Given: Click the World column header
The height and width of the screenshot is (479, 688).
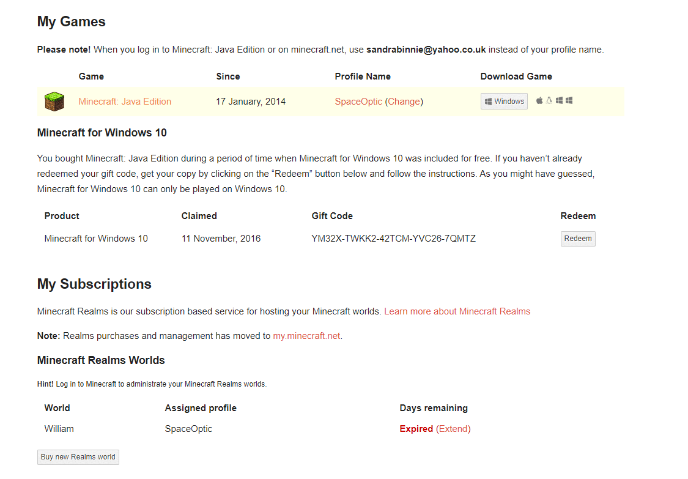Looking at the screenshot, I should (x=57, y=408).
